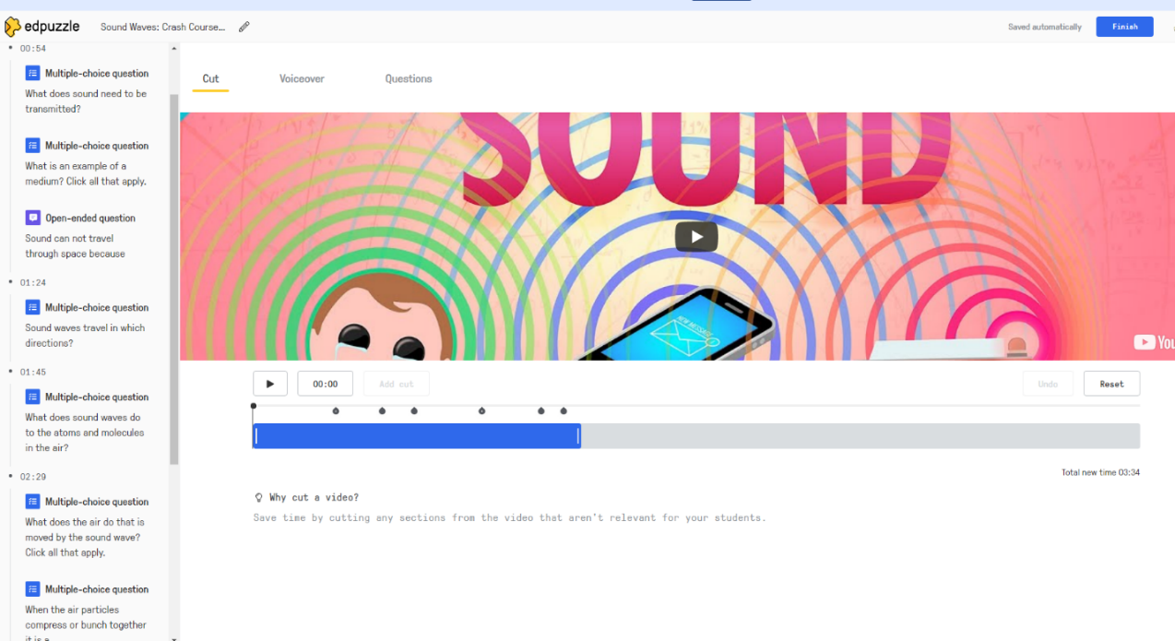Click icon for 'air particles compress' question
1175x641 pixels.
coord(32,589)
